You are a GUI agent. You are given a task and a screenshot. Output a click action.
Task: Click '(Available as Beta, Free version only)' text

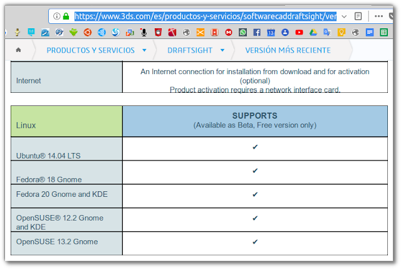click(255, 125)
